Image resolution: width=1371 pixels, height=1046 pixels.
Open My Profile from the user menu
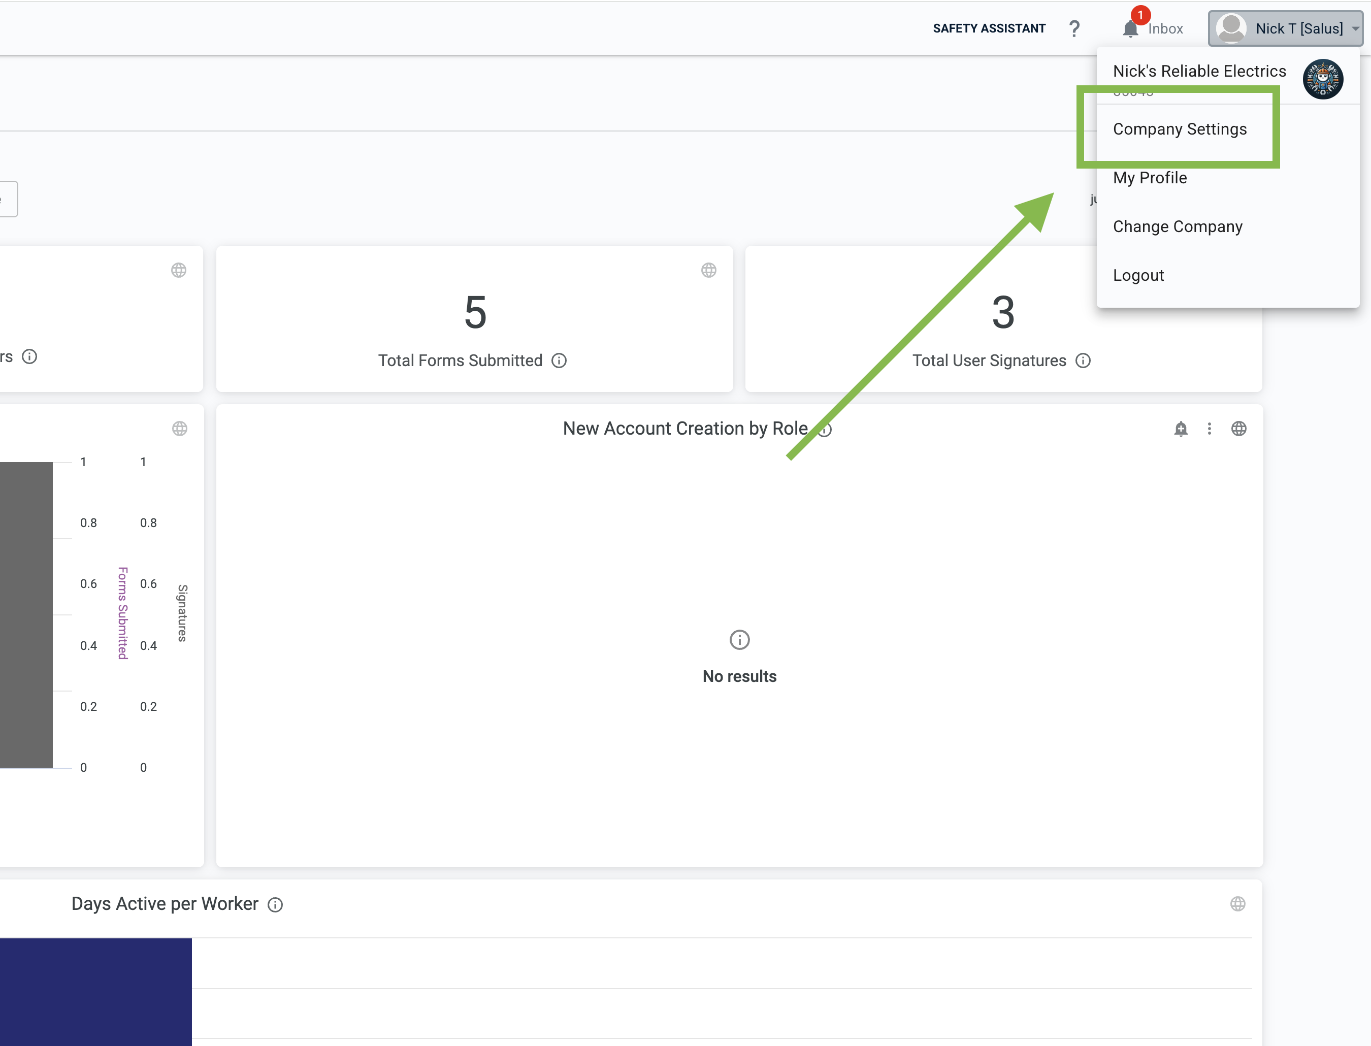pos(1149,178)
